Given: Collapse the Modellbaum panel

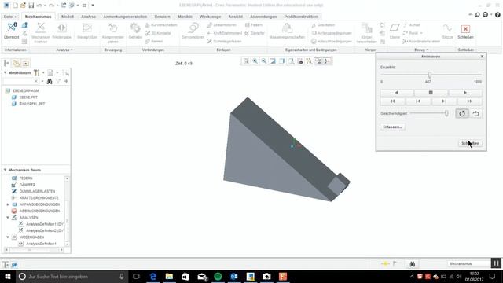Looking at the screenshot, I should [x=6, y=73].
